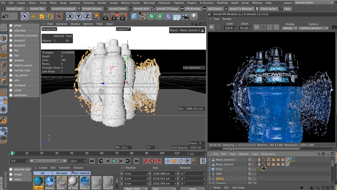
Task: Switch to the floor material tab
Action: 81,173
